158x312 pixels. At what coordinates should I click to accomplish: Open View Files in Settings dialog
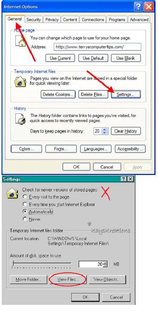point(68,279)
